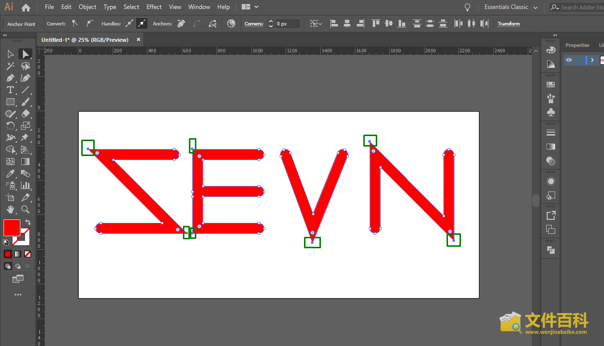Toggle hide handles for multiple anchors
604x346 pixels.
(142, 23)
